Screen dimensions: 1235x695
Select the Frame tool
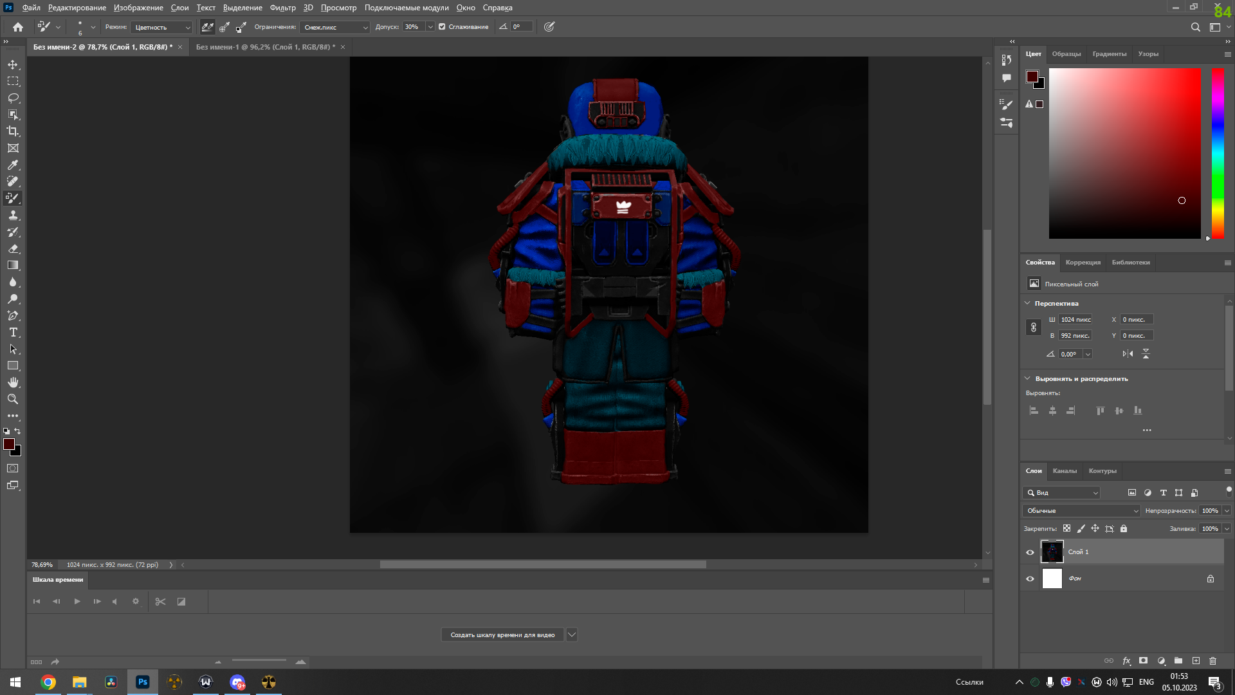click(x=13, y=148)
